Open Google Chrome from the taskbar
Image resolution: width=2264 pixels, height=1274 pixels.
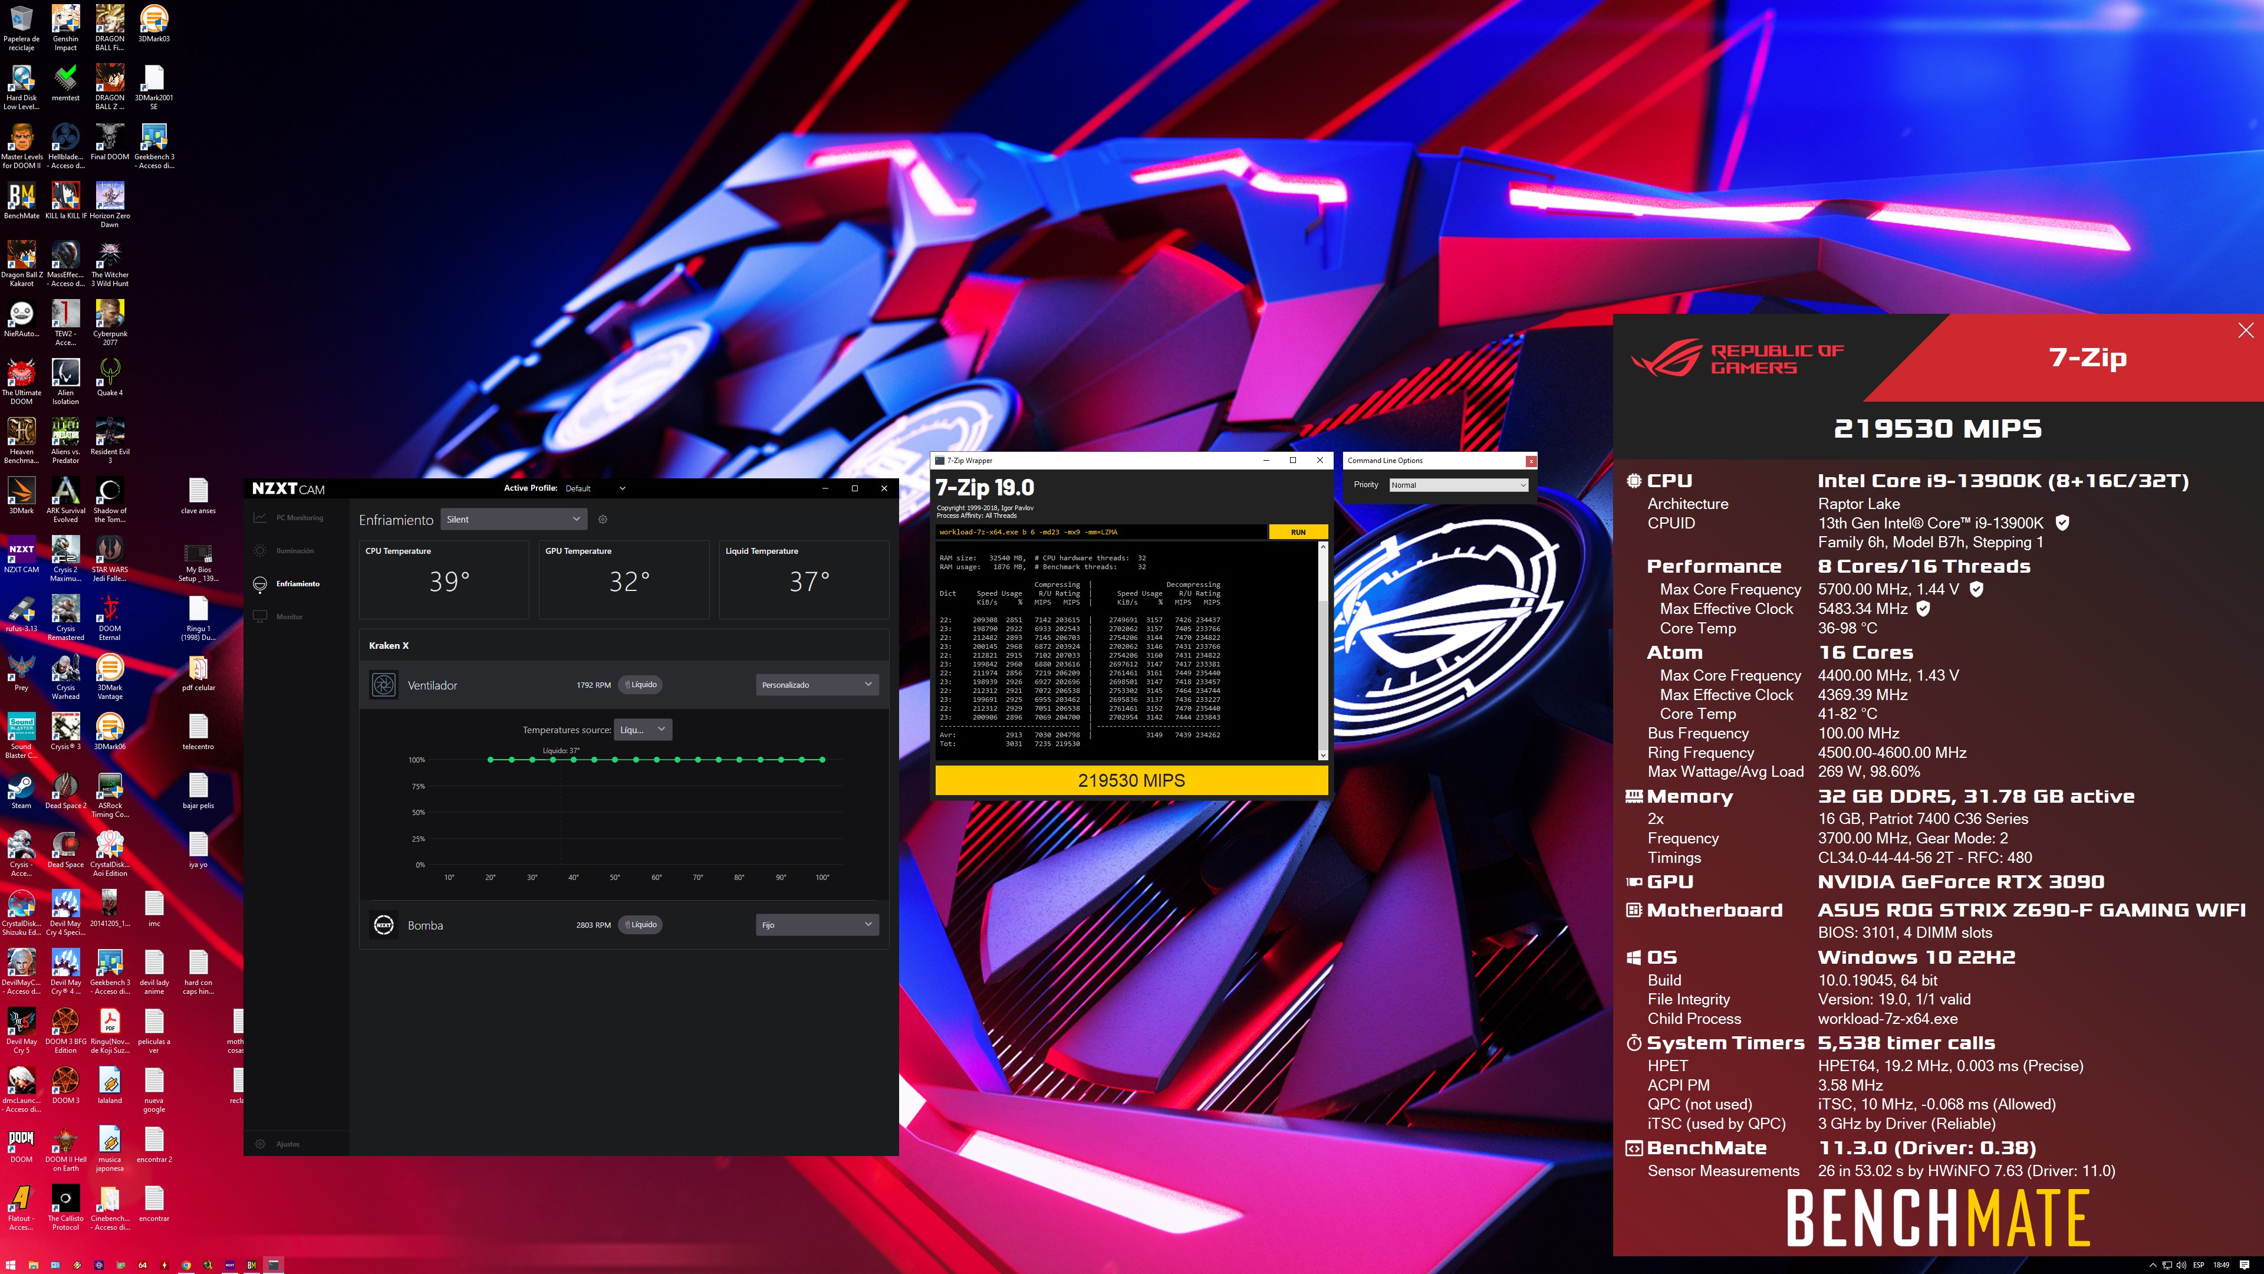186,1265
